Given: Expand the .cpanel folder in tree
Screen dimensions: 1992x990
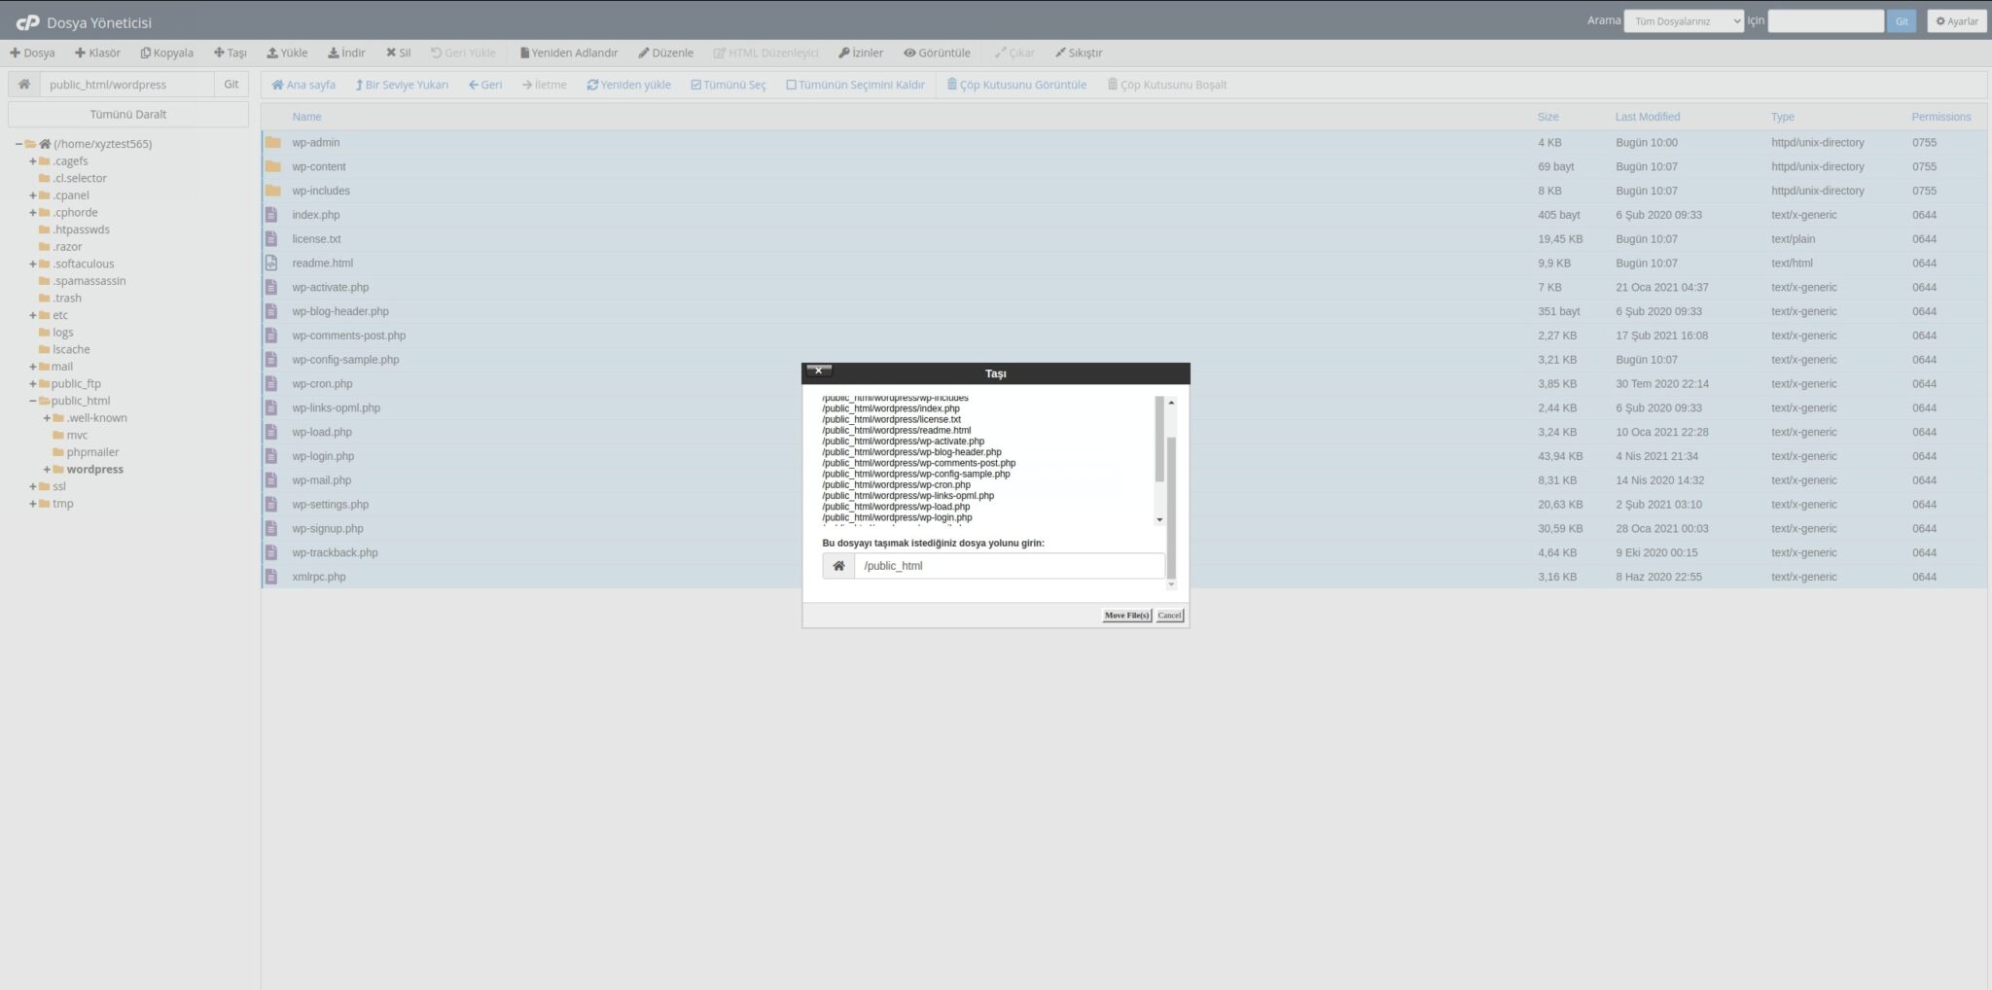Looking at the screenshot, I should pyautogui.click(x=32, y=195).
